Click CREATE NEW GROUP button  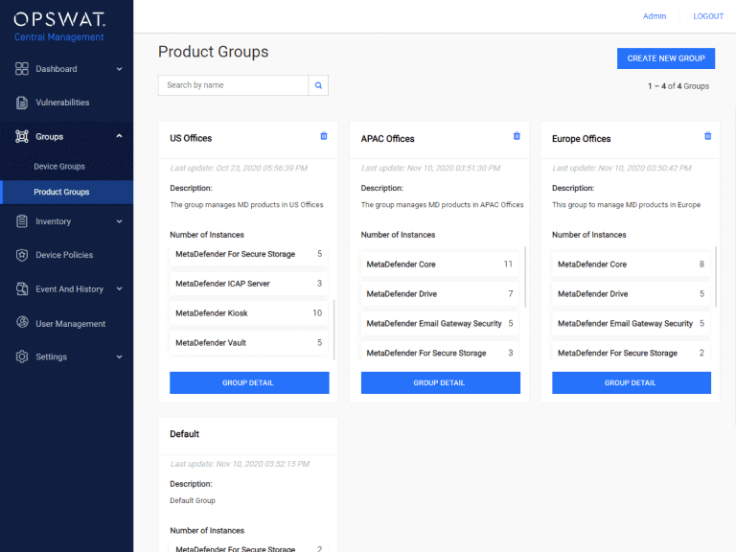tap(666, 58)
